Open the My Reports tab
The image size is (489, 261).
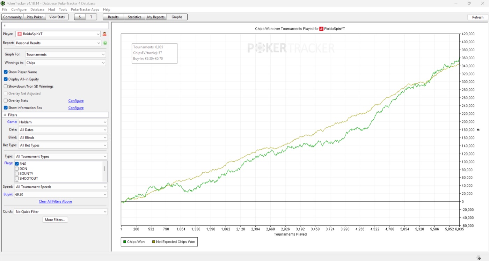pyautogui.click(x=156, y=17)
